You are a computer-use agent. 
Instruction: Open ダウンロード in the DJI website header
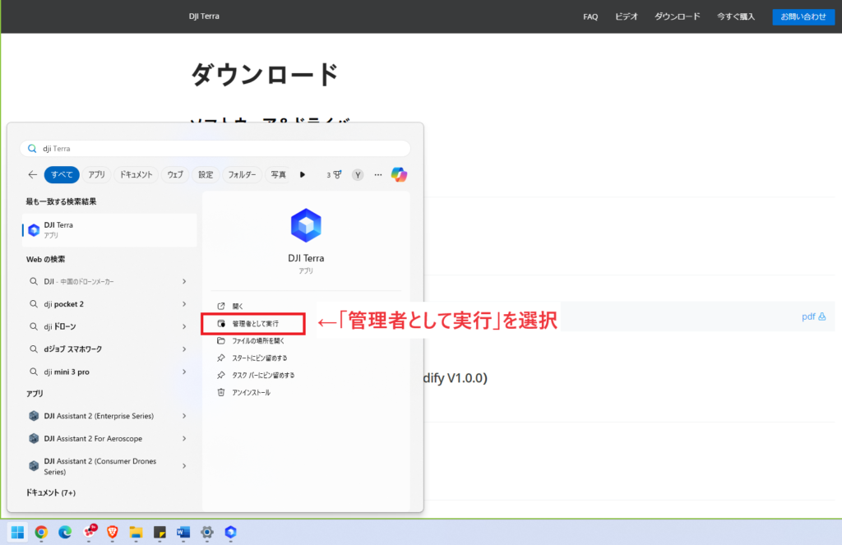(678, 16)
